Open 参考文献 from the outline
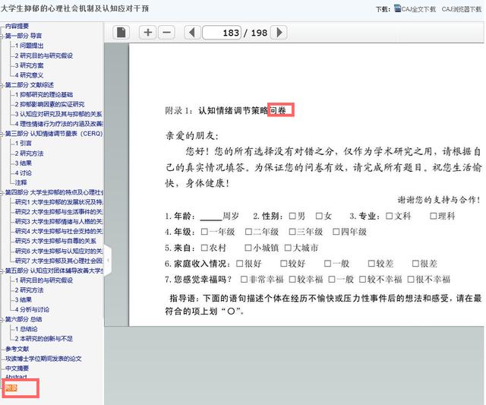 click(17, 349)
